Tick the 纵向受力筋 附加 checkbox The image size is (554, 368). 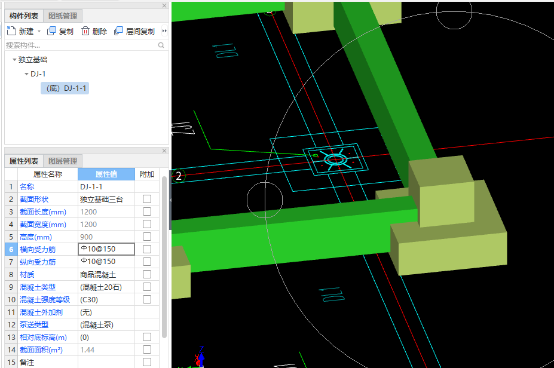pyautogui.click(x=147, y=262)
